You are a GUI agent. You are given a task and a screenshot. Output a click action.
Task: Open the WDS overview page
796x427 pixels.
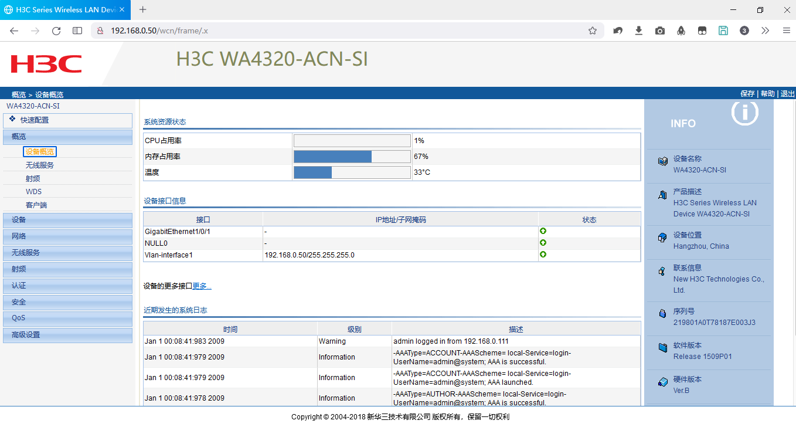tap(33, 192)
